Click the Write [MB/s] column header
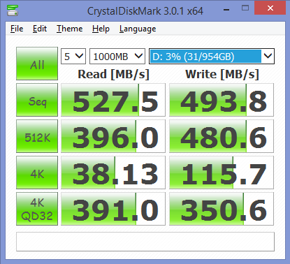 click(222, 75)
